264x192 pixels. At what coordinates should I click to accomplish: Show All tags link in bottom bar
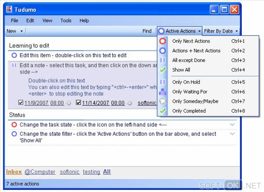click(107, 172)
